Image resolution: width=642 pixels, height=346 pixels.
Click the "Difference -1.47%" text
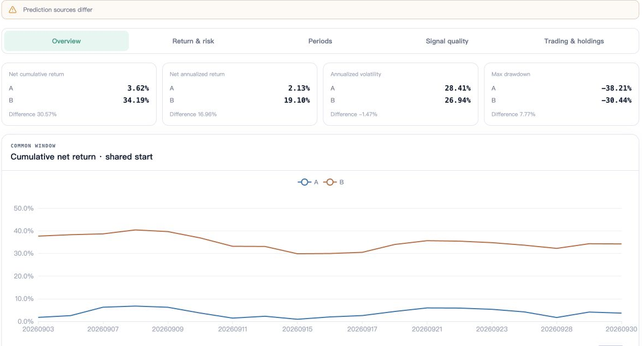coord(354,114)
